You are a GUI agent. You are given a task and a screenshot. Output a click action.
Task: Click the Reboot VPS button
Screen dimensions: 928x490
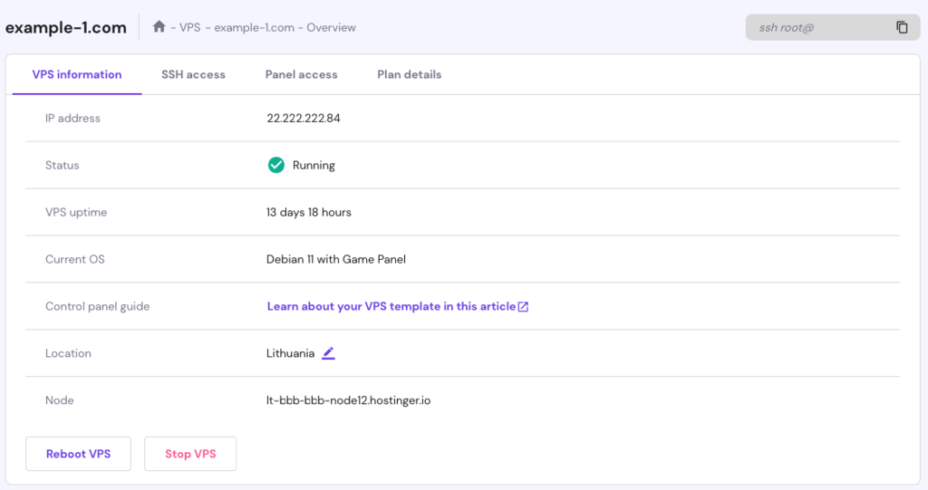pos(78,454)
